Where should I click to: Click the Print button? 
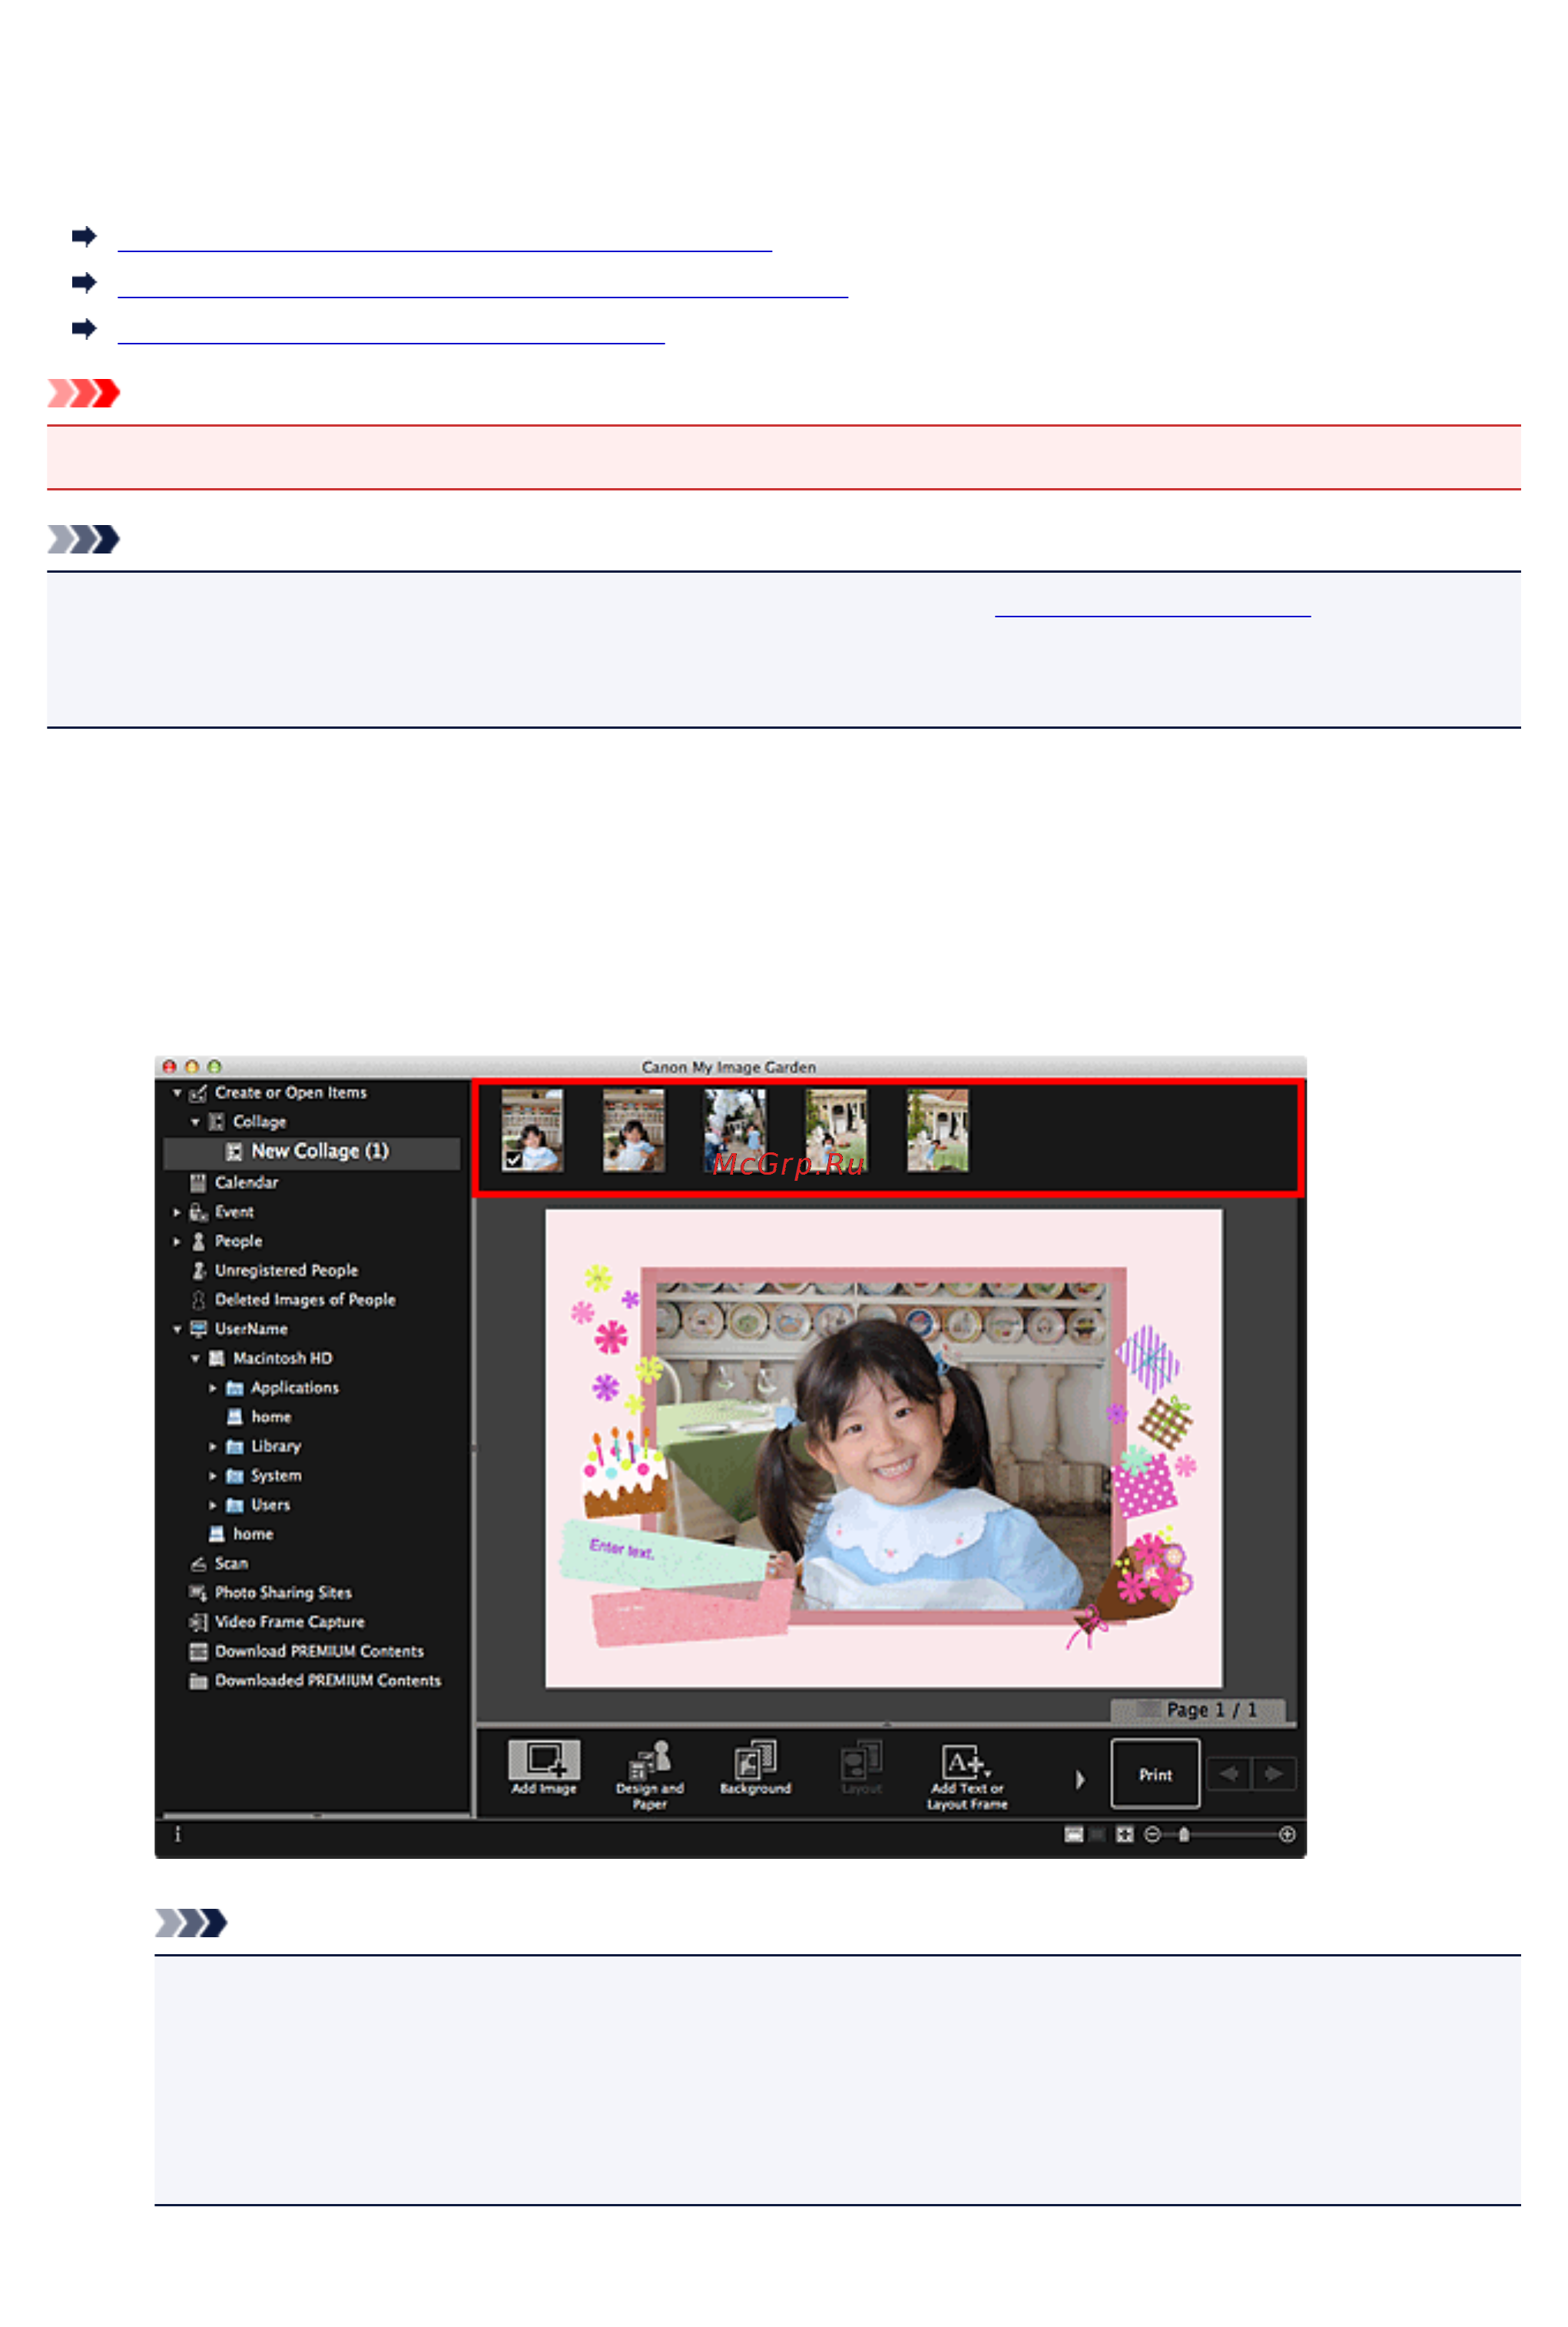coord(1155,1774)
